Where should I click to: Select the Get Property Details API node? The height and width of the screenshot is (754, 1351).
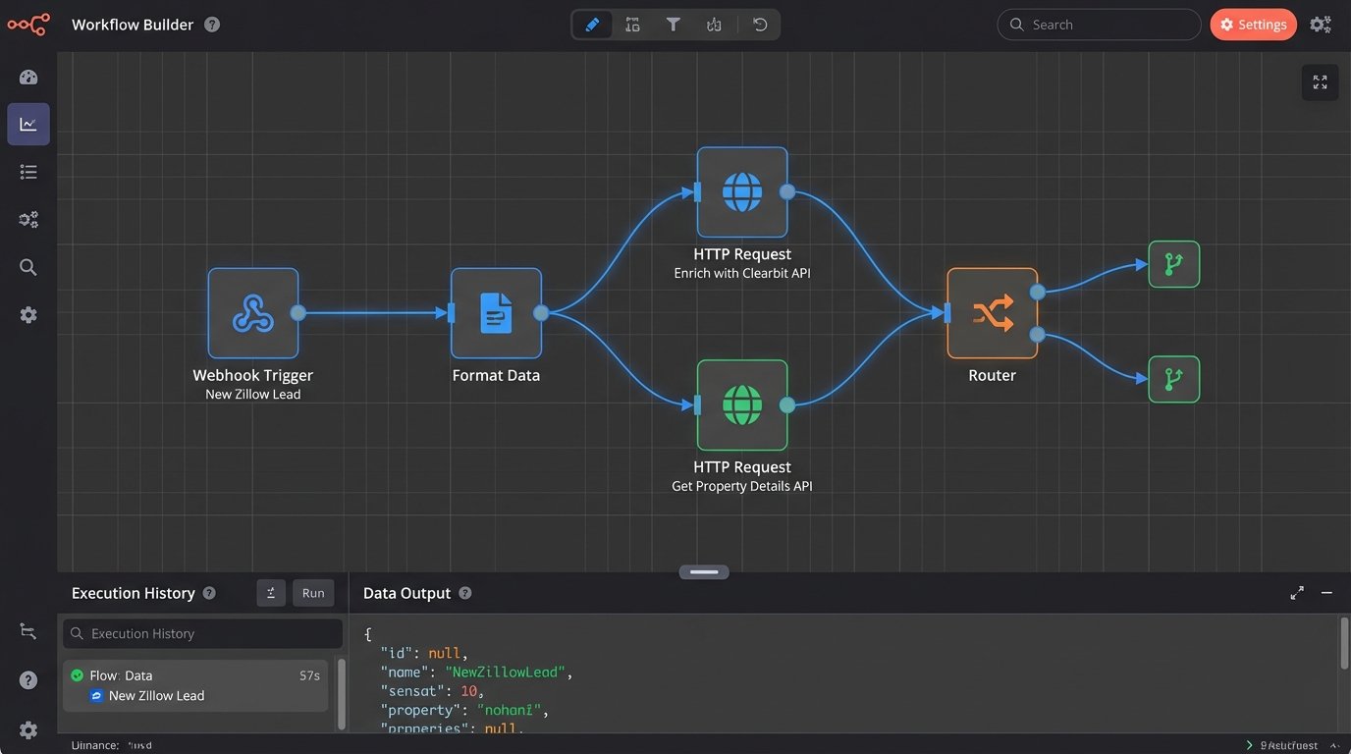(x=742, y=404)
